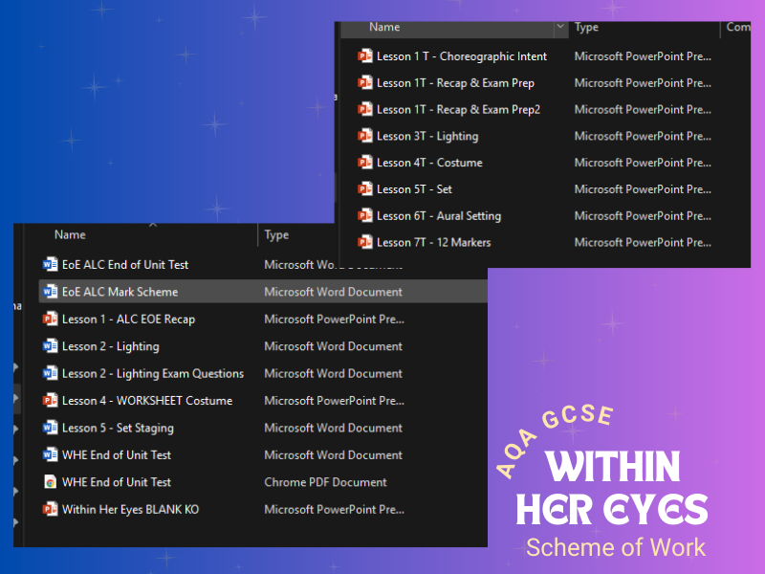Image resolution: width=765 pixels, height=574 pixels.
Task: Open the Name column dropdown arrow in upper window
Action: tap(559, 29)
